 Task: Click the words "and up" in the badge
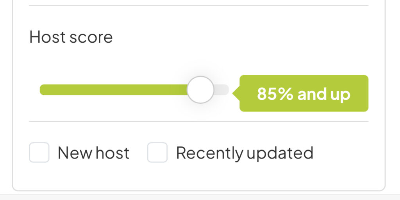tap(324, 94)
